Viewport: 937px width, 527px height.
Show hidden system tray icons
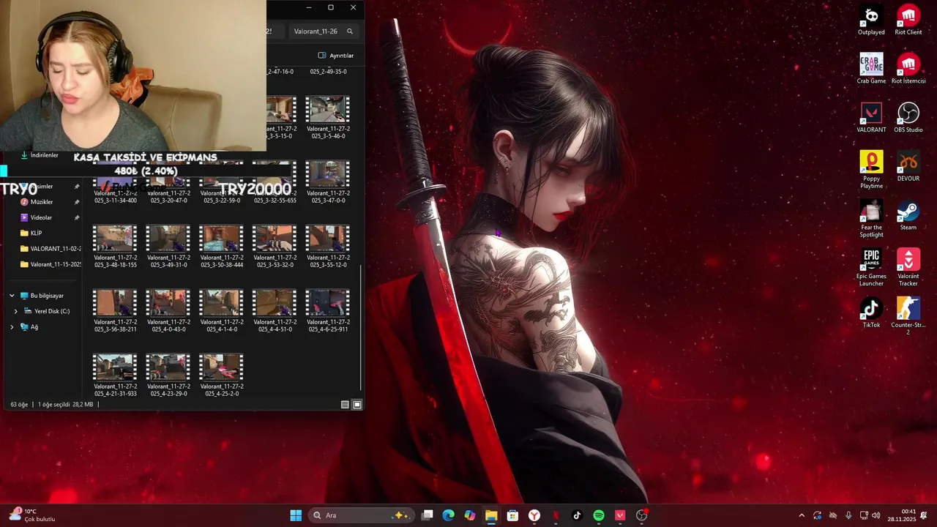802,515
